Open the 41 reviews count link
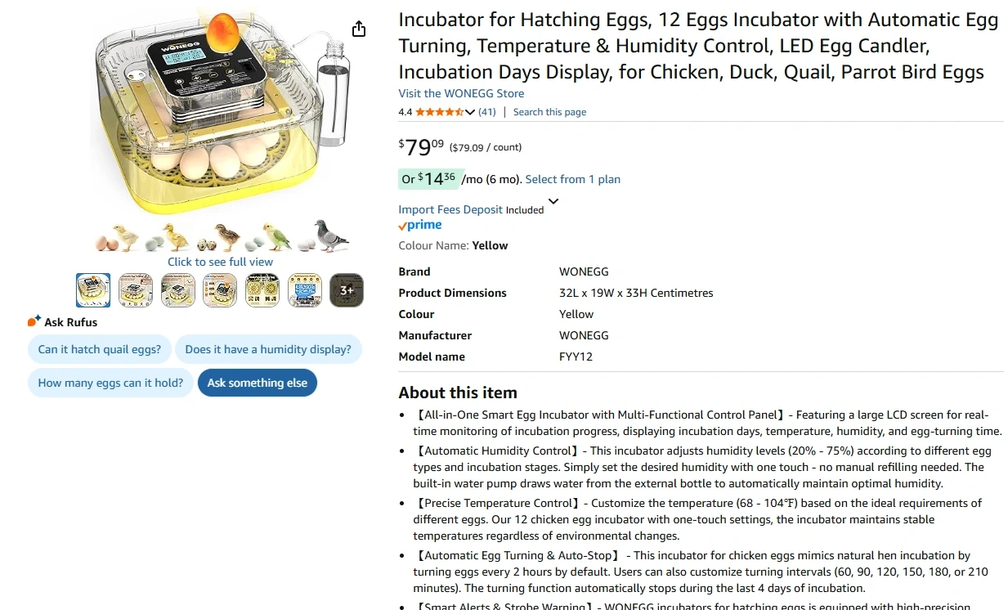 [x=487, y=112]
